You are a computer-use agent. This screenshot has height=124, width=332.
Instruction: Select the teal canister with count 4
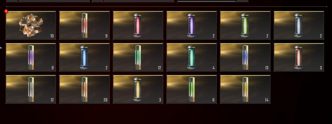coord(191,57)
